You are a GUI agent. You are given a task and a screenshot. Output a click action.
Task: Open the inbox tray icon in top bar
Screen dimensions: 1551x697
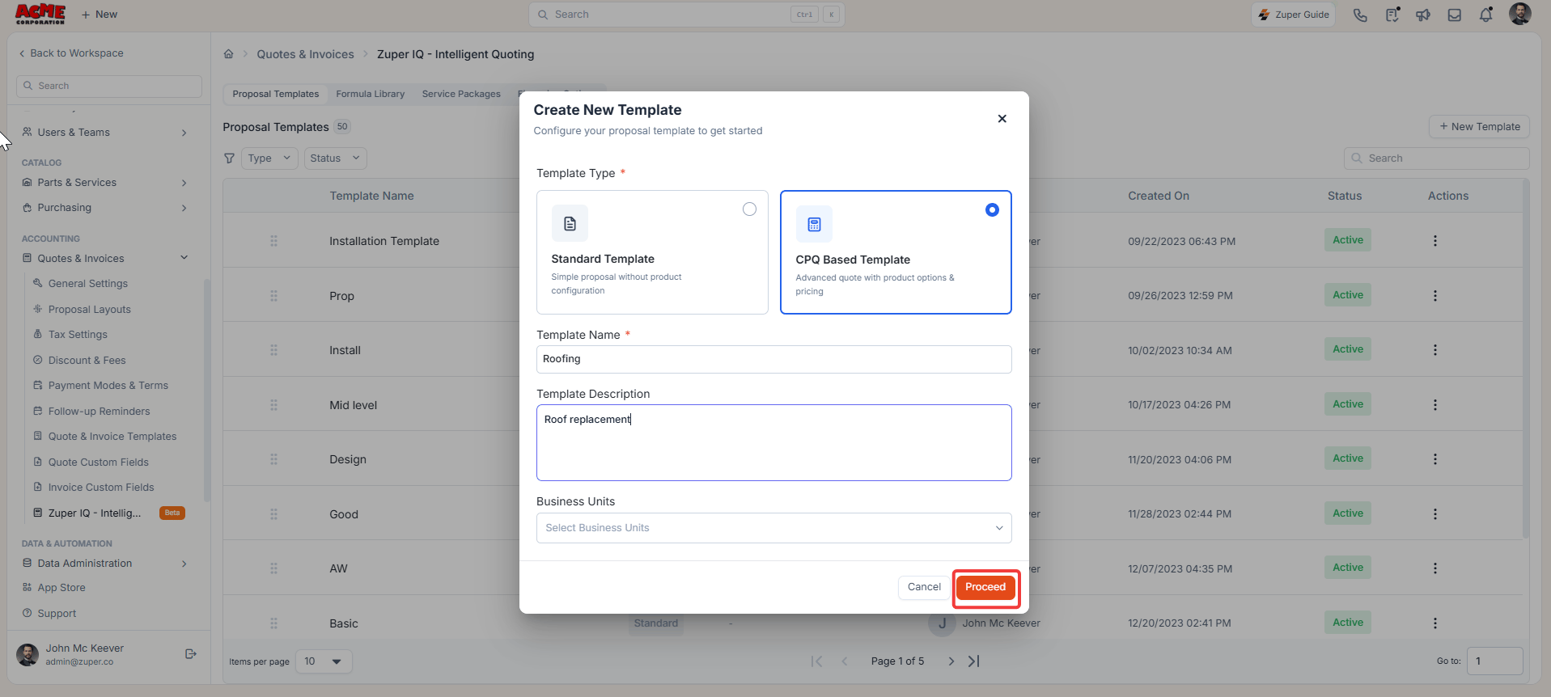pyautogui.click(x=1455, y=15)
